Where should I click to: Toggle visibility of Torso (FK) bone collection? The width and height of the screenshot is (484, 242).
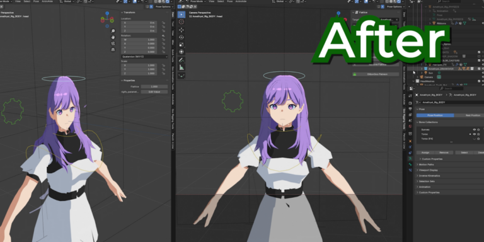(475, 139)
